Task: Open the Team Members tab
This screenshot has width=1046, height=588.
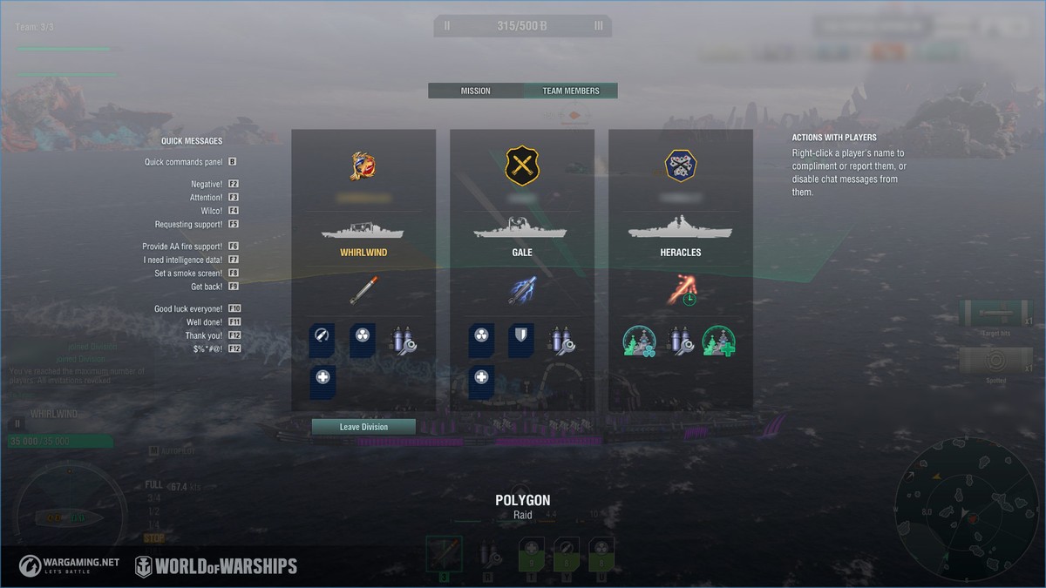Action: click(x=571, y=91)
